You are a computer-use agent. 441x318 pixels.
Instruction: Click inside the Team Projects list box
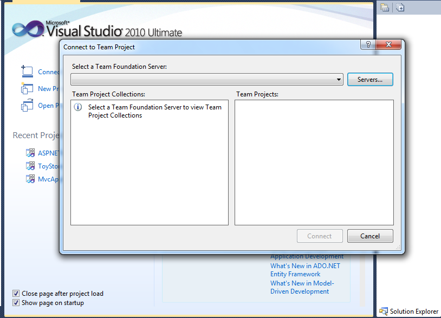click(314, 163)
